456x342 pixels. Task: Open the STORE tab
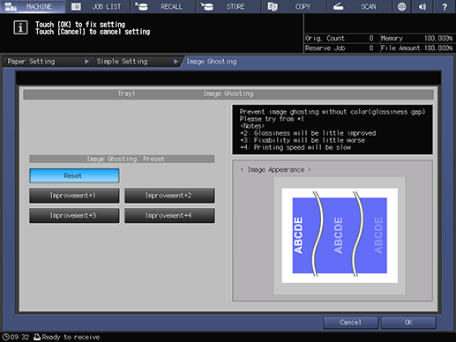click(x=229, y=6)
